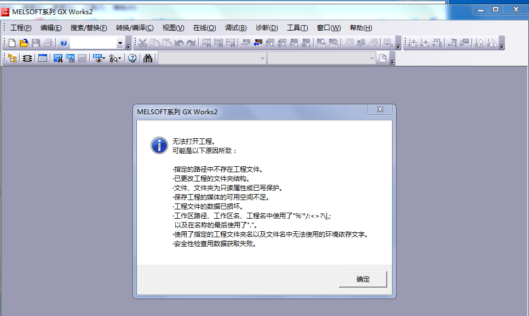This screenshot has height=316, width=529.
Task: Click the first blue Dev device icon
Action: [58, 58]
